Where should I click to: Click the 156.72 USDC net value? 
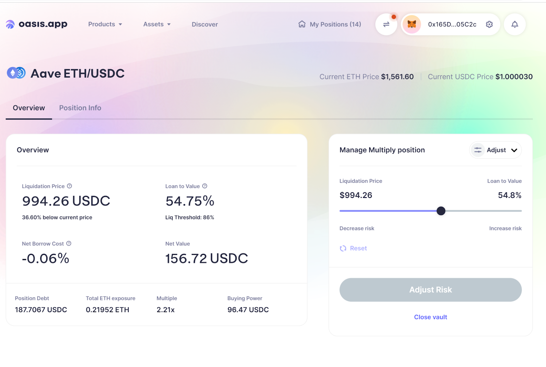pos(206,259)
